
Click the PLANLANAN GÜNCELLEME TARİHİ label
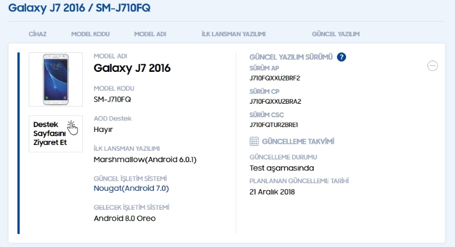(299, 181)
